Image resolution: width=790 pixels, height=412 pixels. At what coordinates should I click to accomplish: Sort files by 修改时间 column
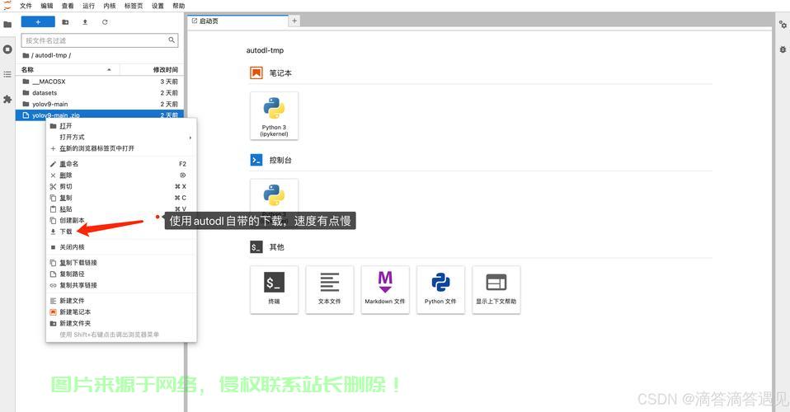(x=165, y=70)
